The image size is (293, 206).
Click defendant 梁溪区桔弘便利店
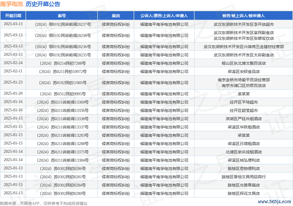[244, 160]
